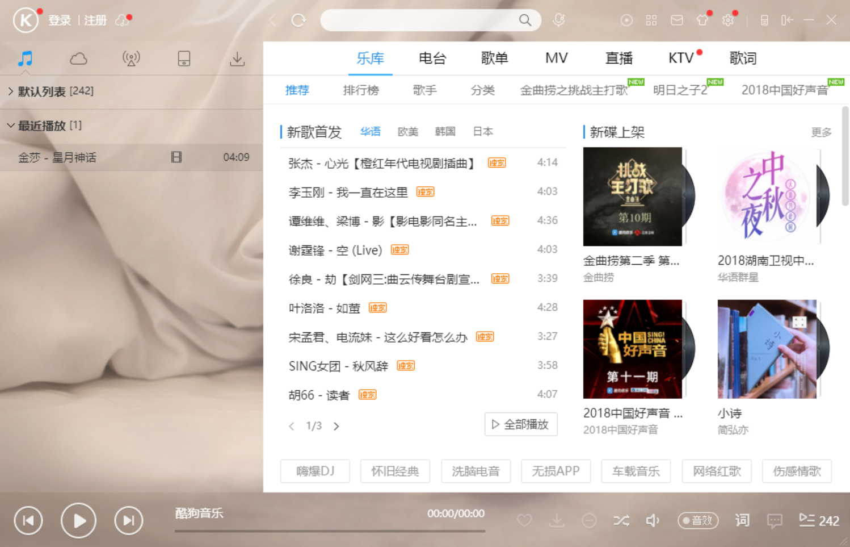This screenshot has width=850, height=547.
Task: Open the 嗨爆DJ tag button
Action: pyautogui.click(x=315, y=471)
